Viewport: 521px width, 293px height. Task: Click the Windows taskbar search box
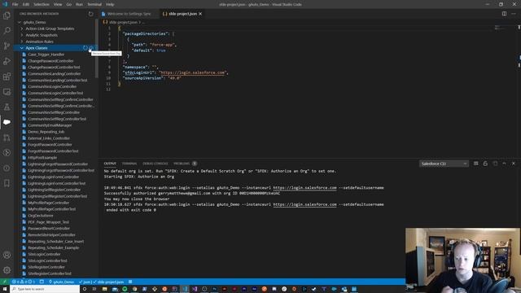[x=45, y=289]
